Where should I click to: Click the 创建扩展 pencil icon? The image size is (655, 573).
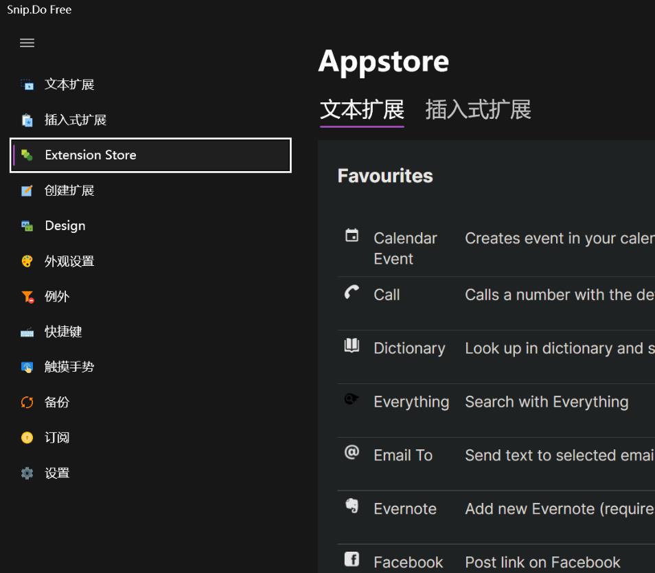(27, 191)
